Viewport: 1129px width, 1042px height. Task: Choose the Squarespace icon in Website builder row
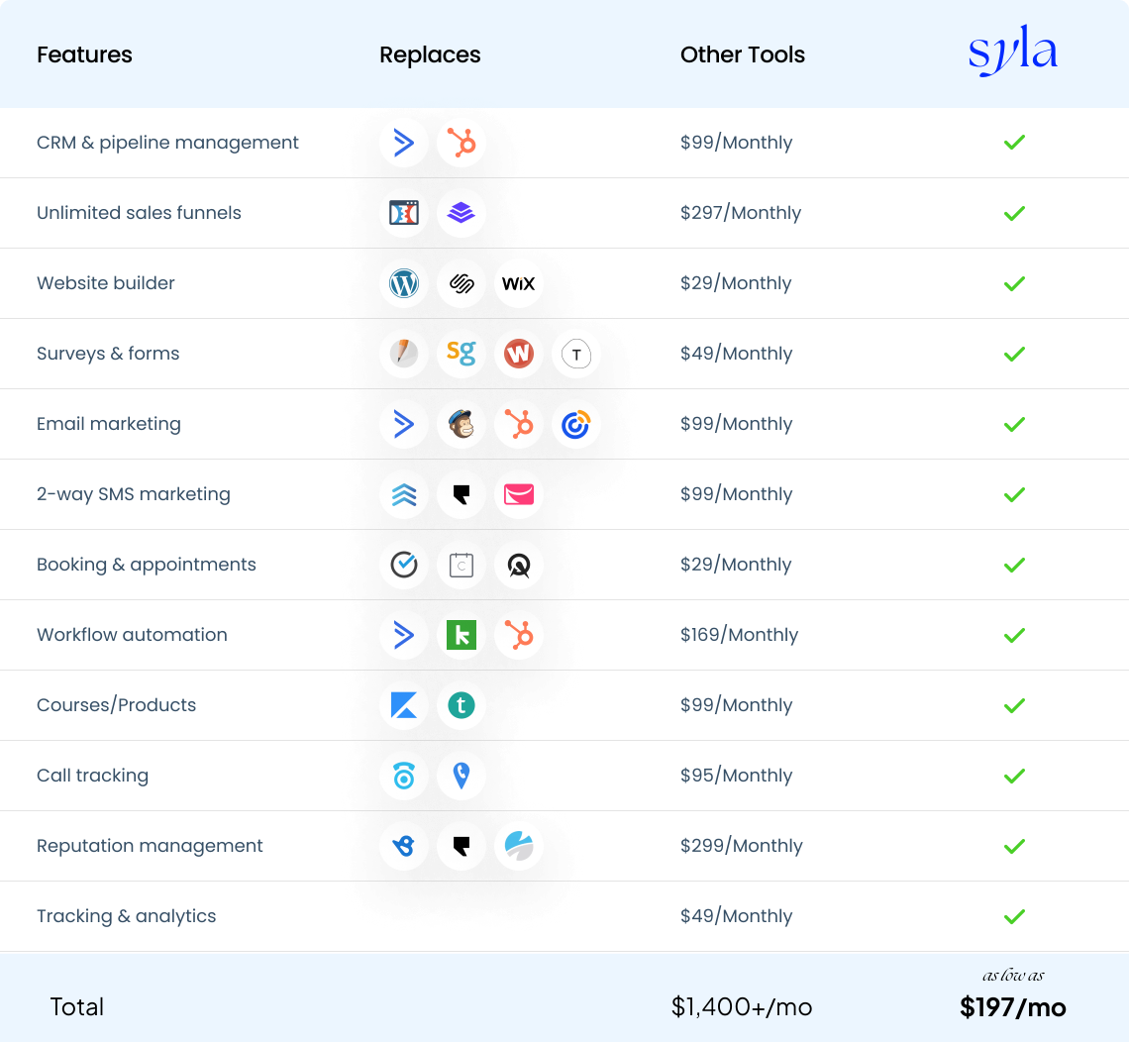[x=462, y=283]
